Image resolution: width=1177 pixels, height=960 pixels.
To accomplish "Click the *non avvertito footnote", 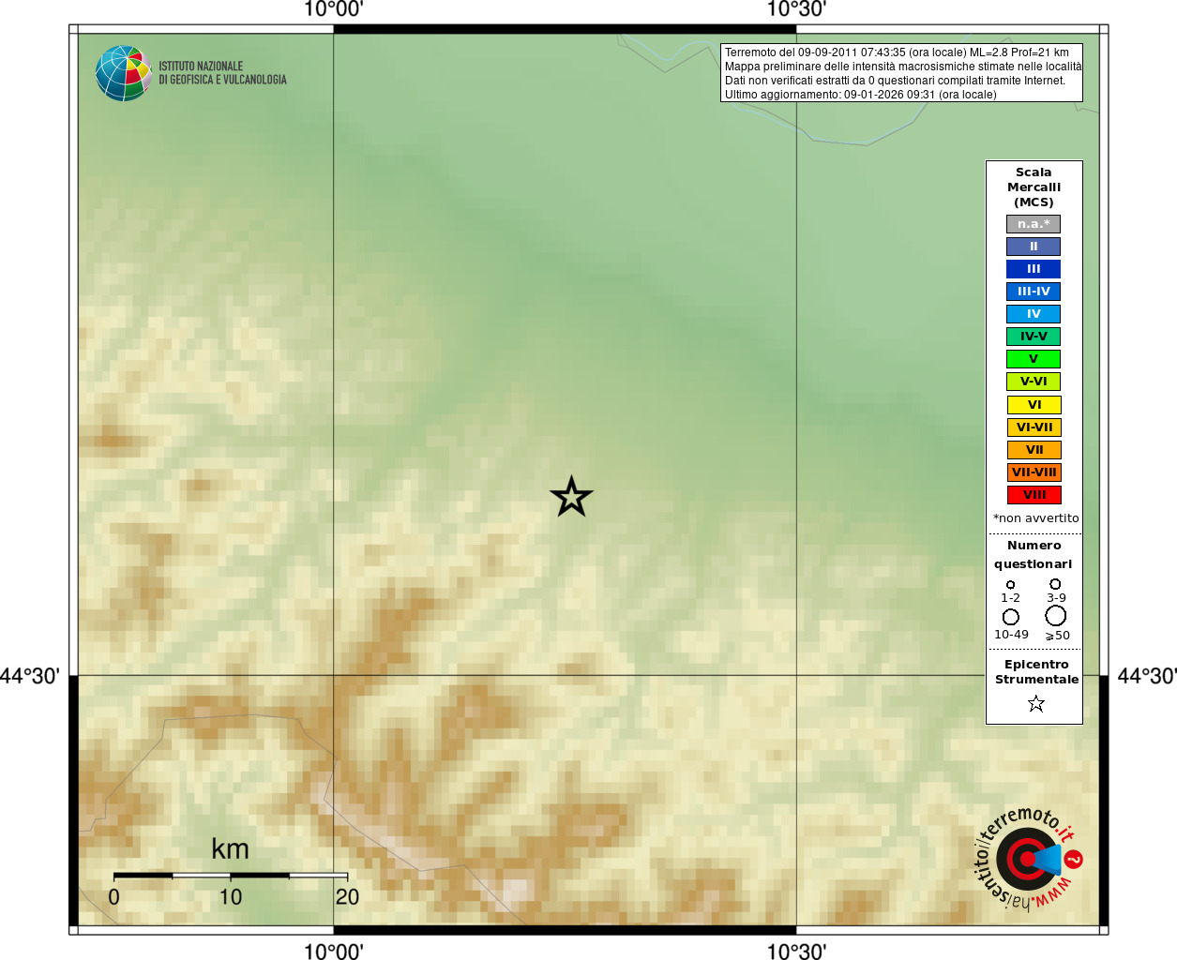I will point(1035,518).
